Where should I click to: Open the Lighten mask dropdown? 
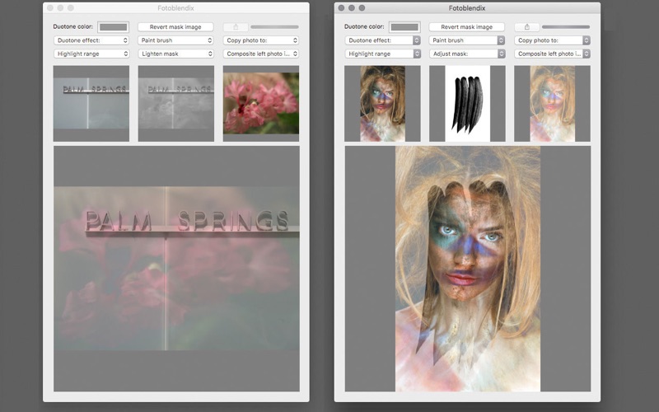tap(175, 54)
